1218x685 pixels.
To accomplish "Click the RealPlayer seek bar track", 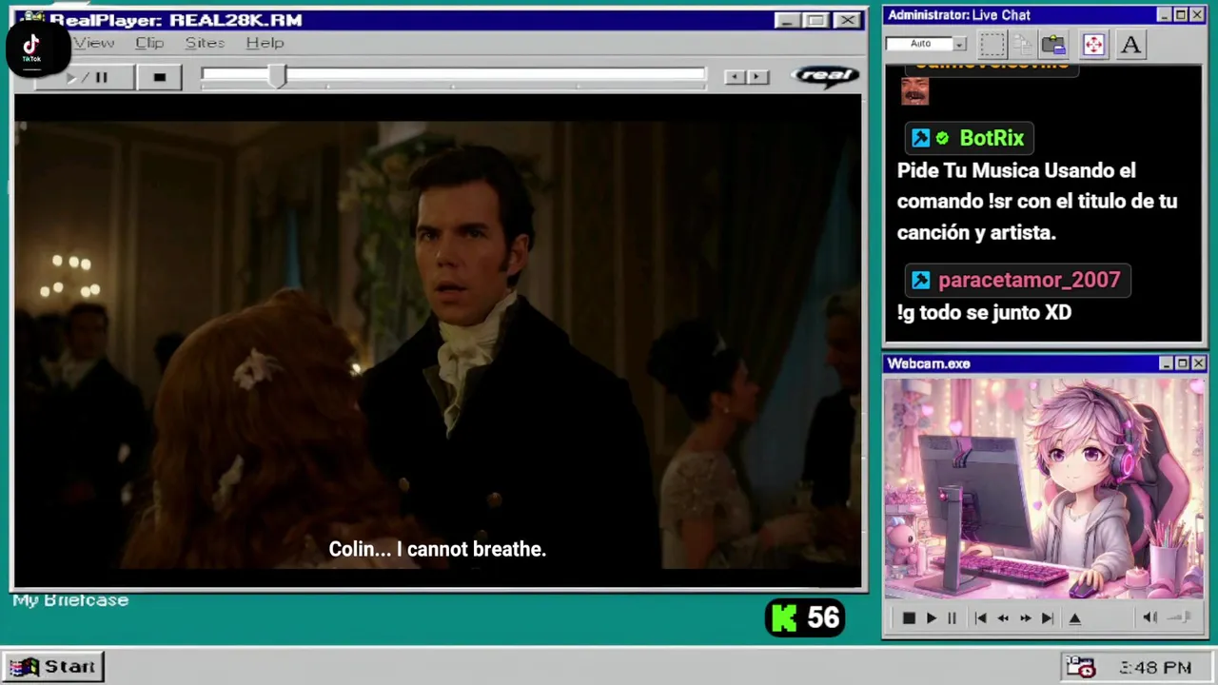I will pos(454,75).
